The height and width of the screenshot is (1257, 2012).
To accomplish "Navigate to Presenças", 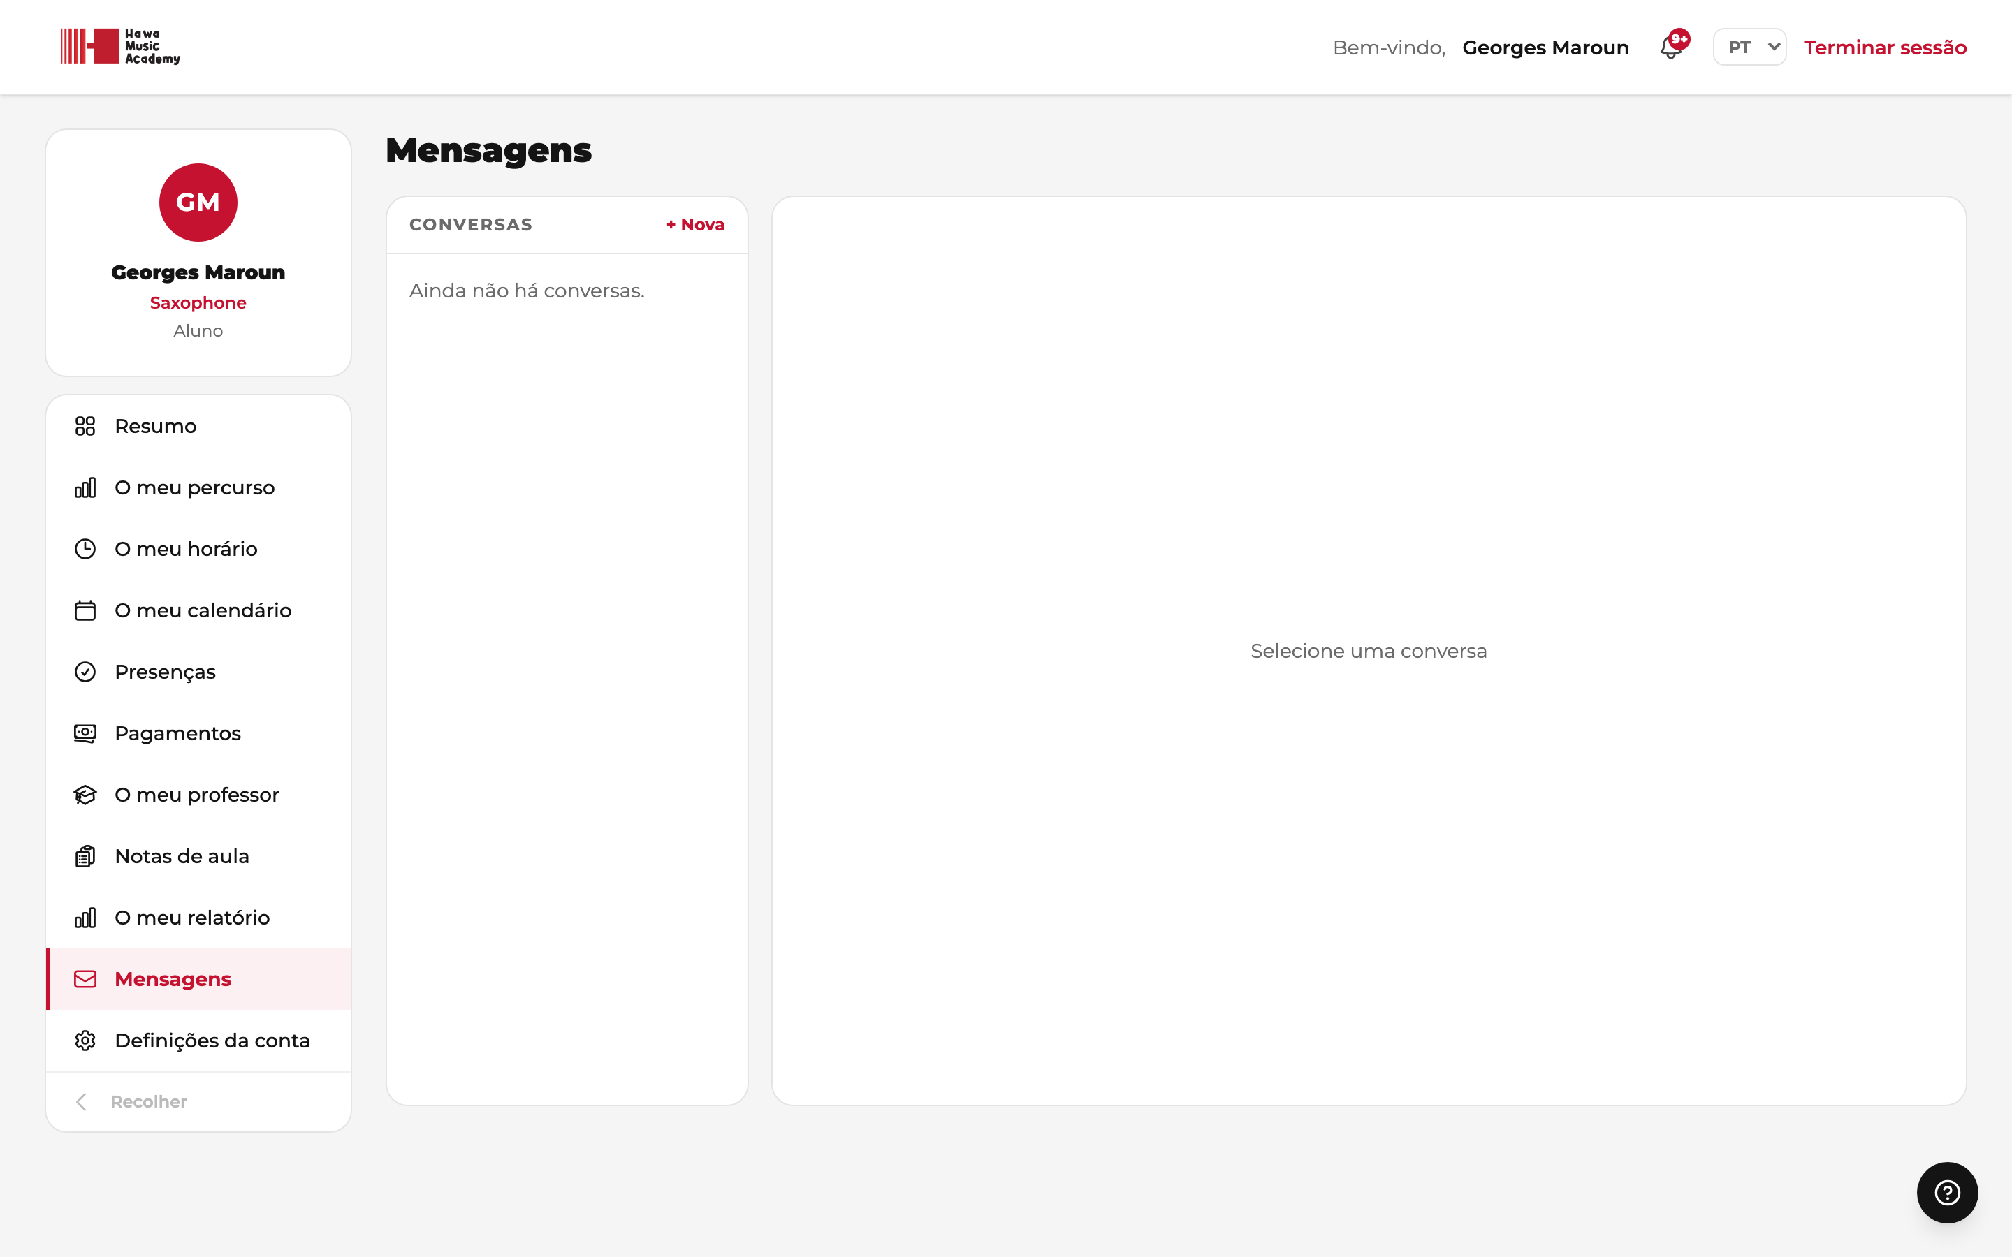I will click(x=198, y=672).
